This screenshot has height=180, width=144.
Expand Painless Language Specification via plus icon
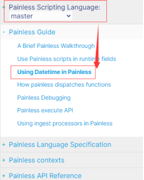click(4, 145)
